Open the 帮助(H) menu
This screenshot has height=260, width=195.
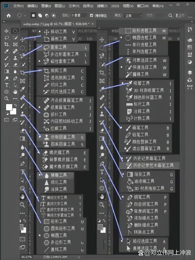click(158, 6)
